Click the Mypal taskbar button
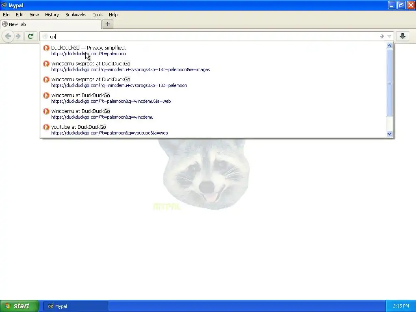416x312 pixels. point(76,306)
